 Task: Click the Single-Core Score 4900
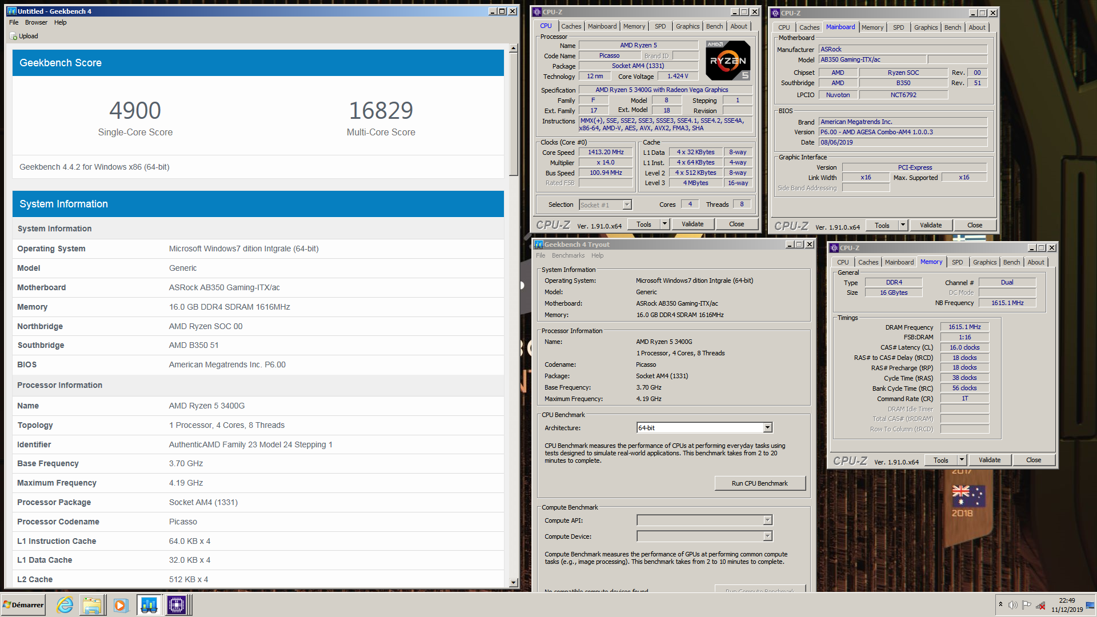[x=135, y=110]
